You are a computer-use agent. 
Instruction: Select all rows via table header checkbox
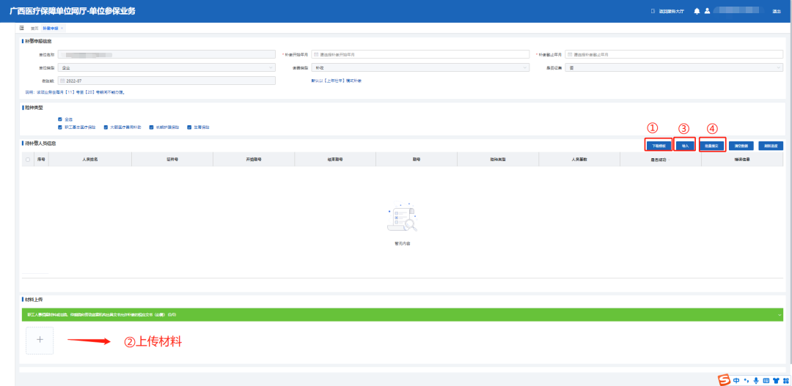tap(28, 159)
